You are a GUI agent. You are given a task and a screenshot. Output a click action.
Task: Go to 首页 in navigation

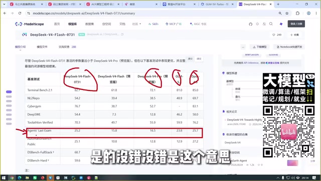(x=57, y=24)
